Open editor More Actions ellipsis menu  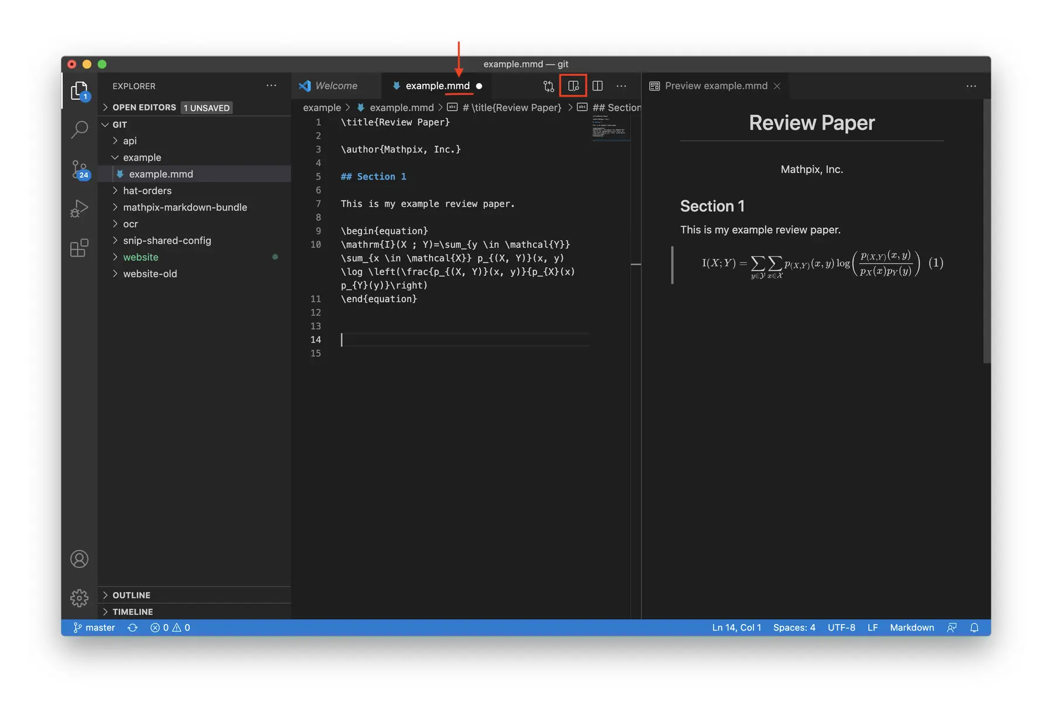[621, 86]
